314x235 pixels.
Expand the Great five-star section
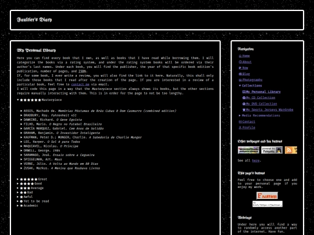point(18,179)
